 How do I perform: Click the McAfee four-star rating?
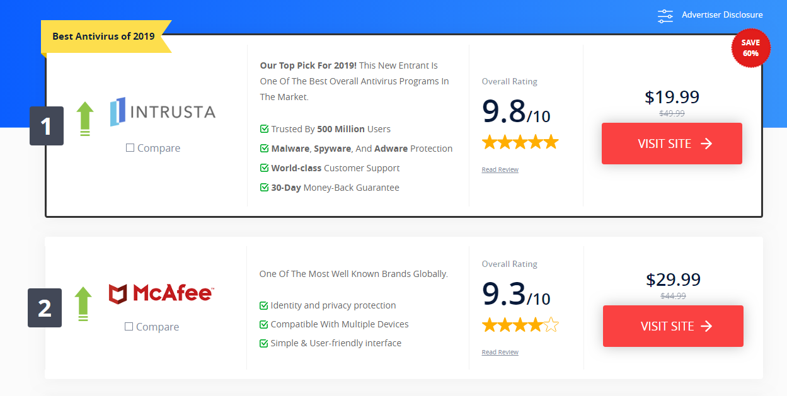pos(520,325)
